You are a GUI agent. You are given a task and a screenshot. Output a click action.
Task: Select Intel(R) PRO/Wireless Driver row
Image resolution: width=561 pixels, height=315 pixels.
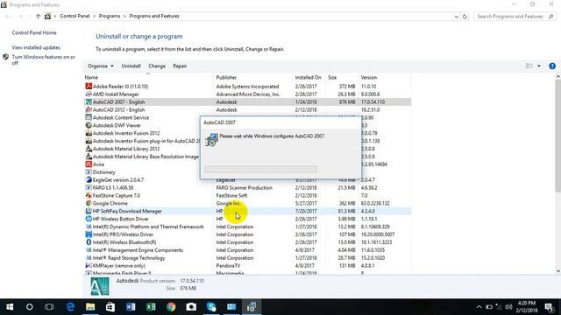(x=247, y=234)
